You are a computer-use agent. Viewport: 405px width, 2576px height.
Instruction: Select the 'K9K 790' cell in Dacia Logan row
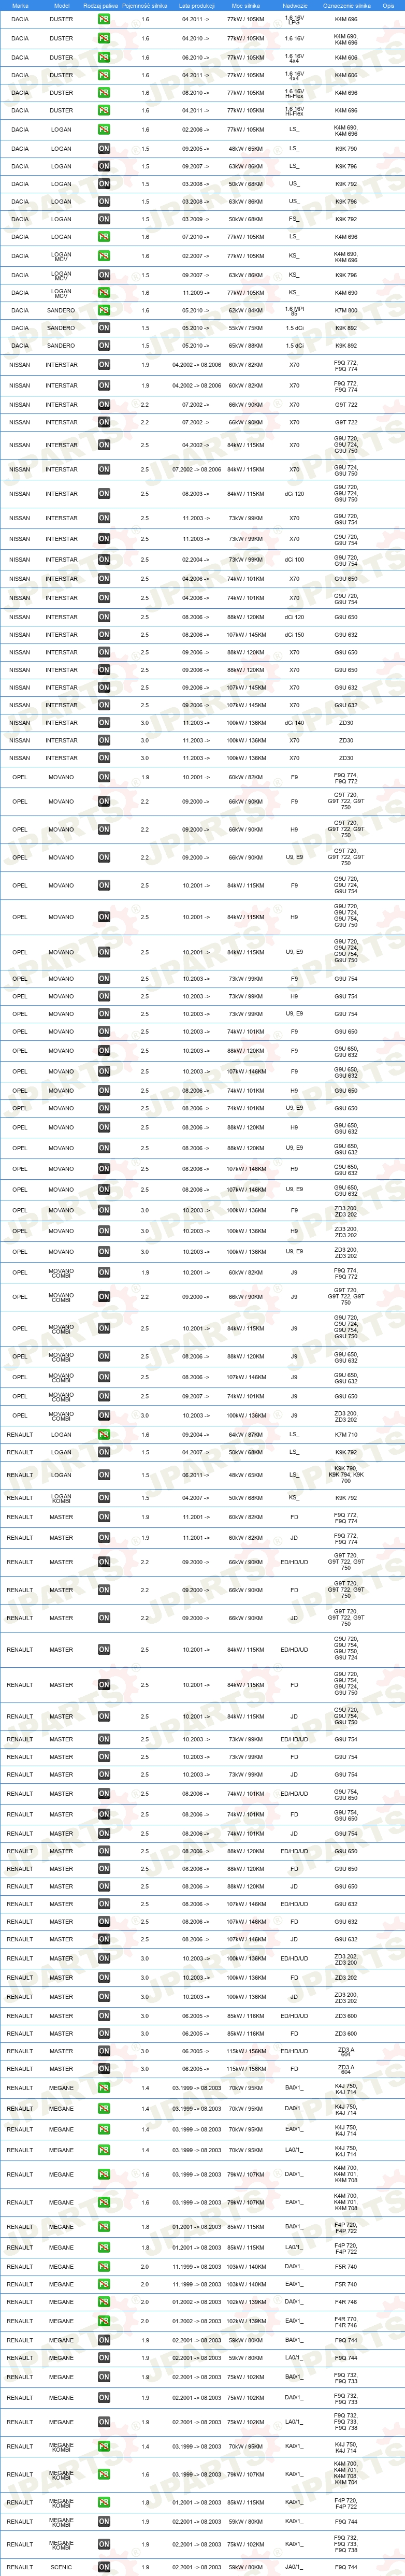point(346,148)
